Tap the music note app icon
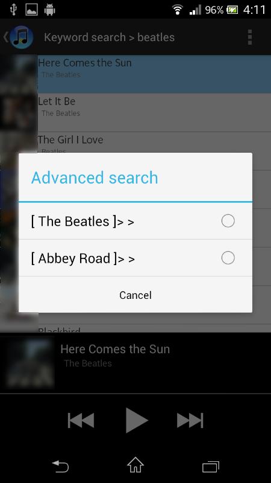Screen dimensions: 271x483 point(22,37)
